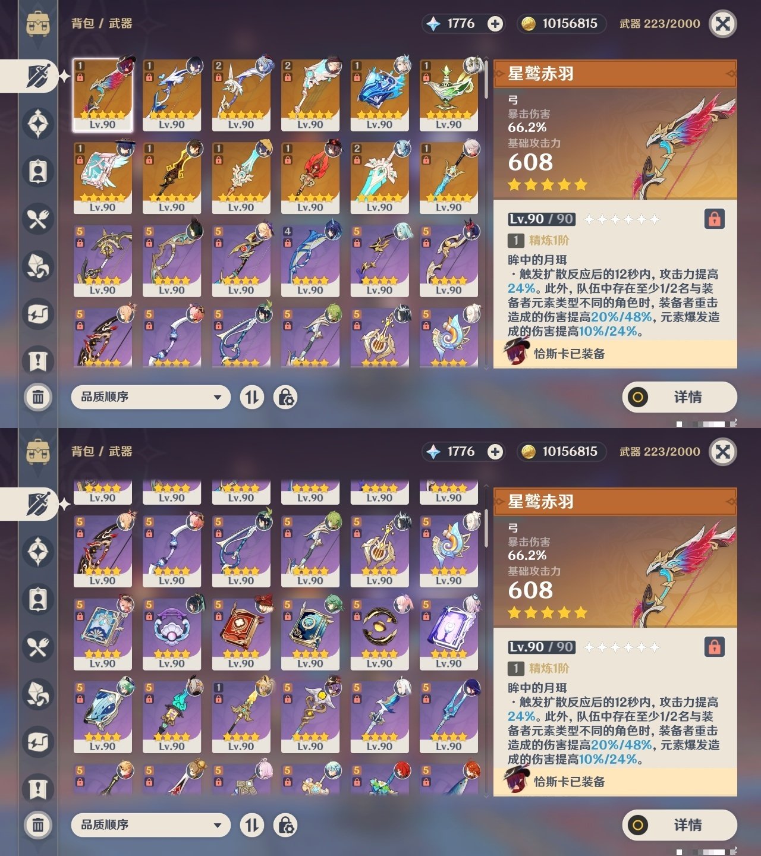Toggle the lock on top weapon details

[714, 219]
